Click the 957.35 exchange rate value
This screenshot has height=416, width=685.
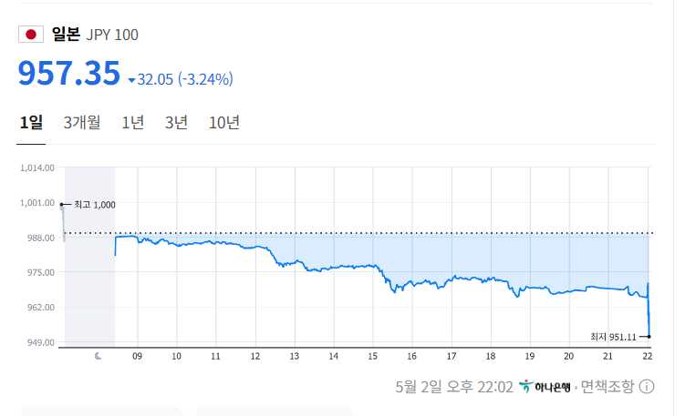68,74
